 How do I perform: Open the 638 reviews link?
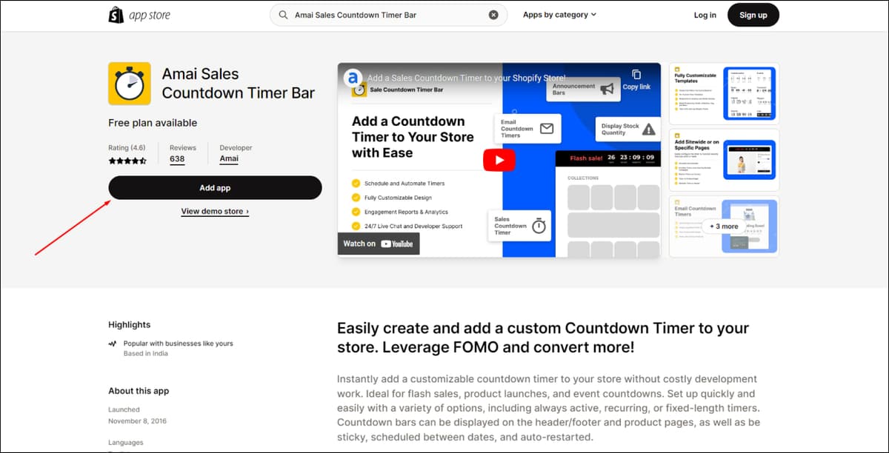tap(177, 159)
